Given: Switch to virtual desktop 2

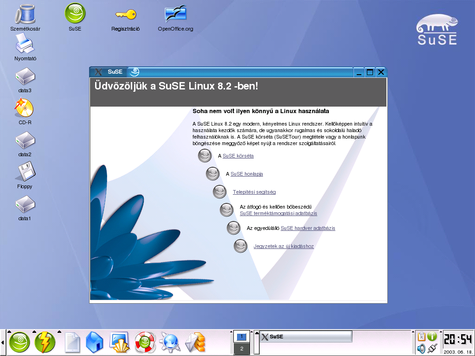Looking at the screenshot, I should point(241,349).
